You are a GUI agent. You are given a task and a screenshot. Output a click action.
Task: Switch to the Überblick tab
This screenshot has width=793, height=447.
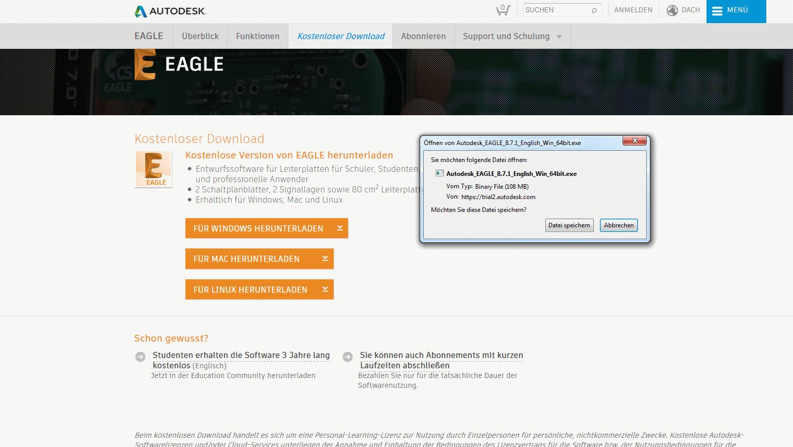tap(200, 36)
